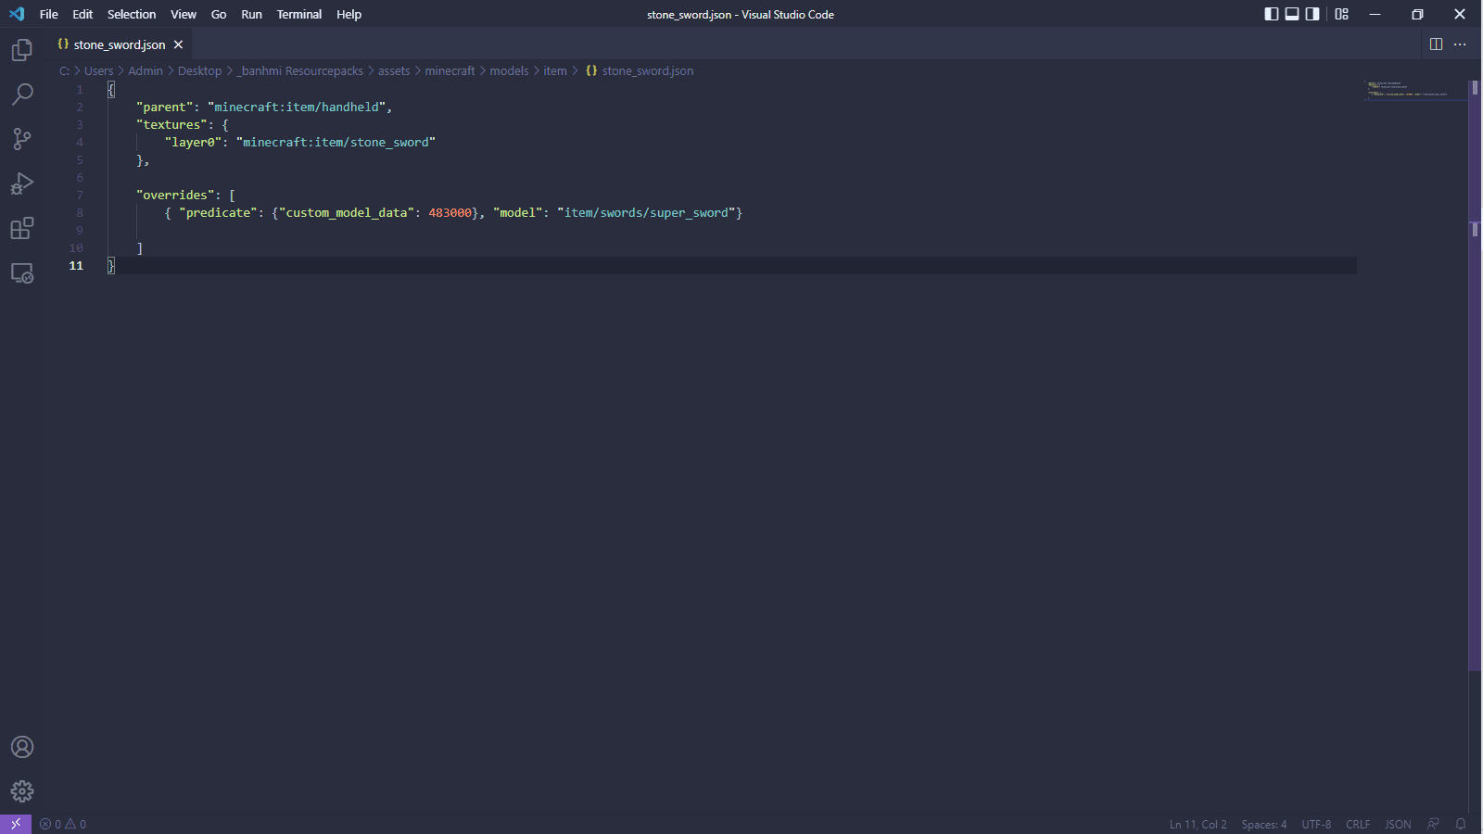The height and width of the screenshot is (834, 1483).
Task: Toggle the primary side bar
Action: (x=1272, y=14)
